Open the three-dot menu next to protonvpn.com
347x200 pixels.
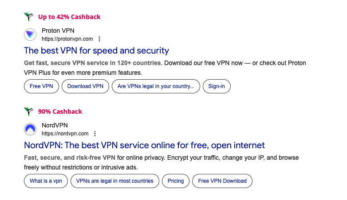tap(99, 39)
